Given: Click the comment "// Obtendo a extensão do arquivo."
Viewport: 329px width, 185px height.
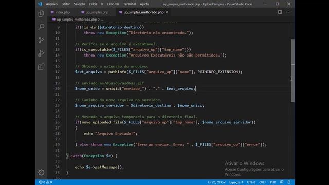Looking at the screenshot, I should tap(112, 66).
